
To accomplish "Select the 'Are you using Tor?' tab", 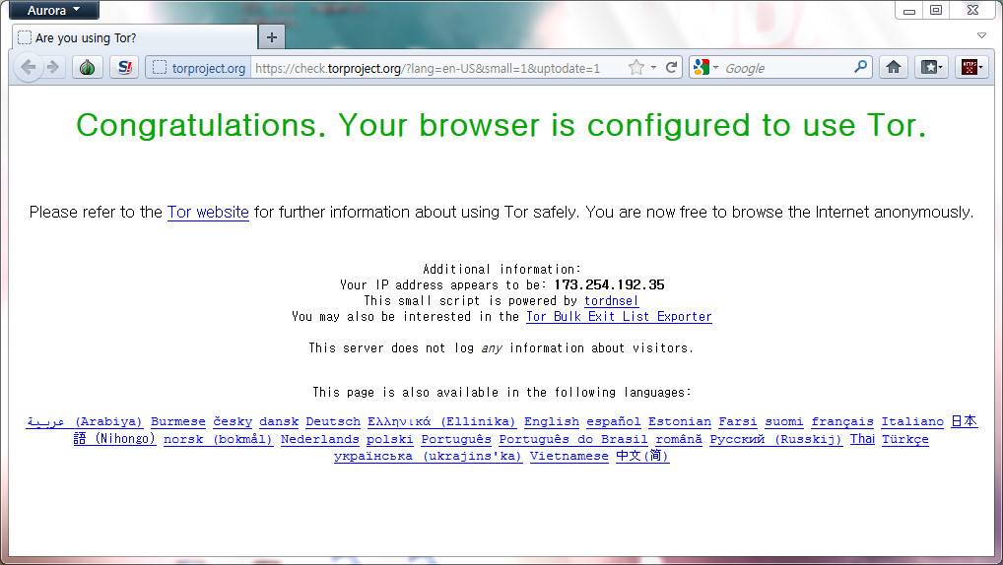I will click(135, 37).
